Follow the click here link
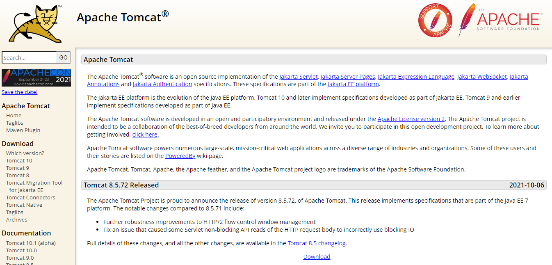Image resolution: width=552 pixels, height=265 pixels. 145,135
